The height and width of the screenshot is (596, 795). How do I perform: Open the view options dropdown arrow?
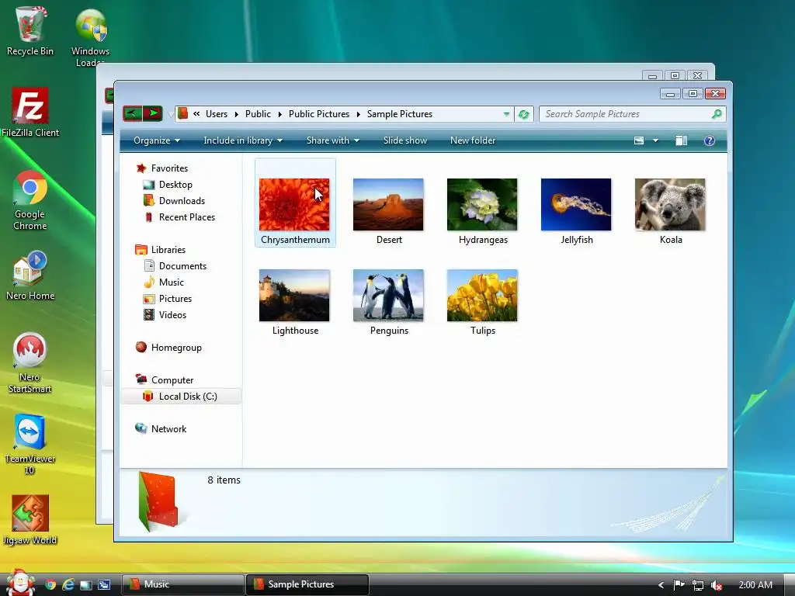click(655, 140)
